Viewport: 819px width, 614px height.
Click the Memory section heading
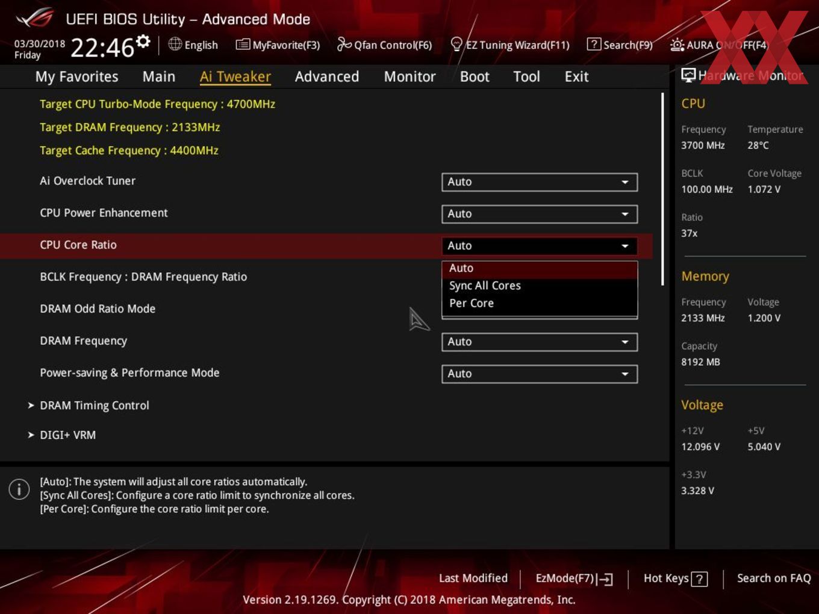[705, 276]
